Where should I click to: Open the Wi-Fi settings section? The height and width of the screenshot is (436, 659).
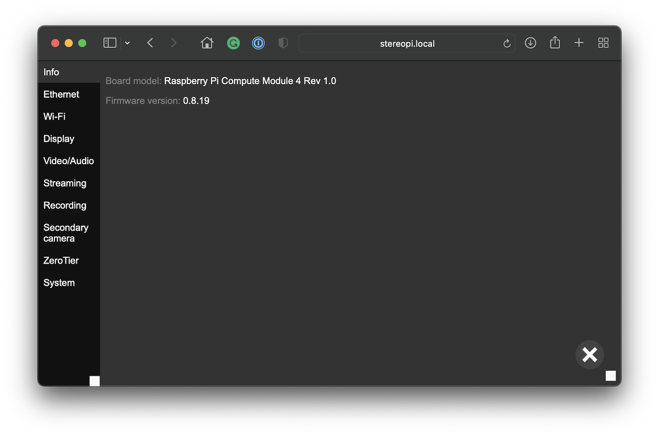click(x=54, y=117)
